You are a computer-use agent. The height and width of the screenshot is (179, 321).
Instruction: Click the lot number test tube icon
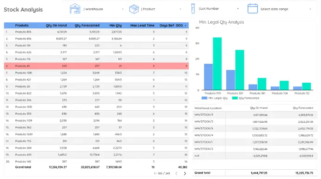point(193,8)
